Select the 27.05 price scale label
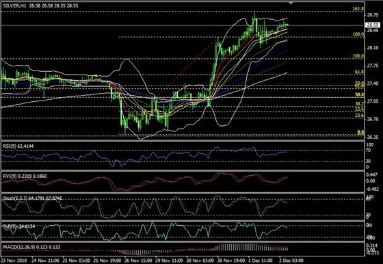 point(372,101)
